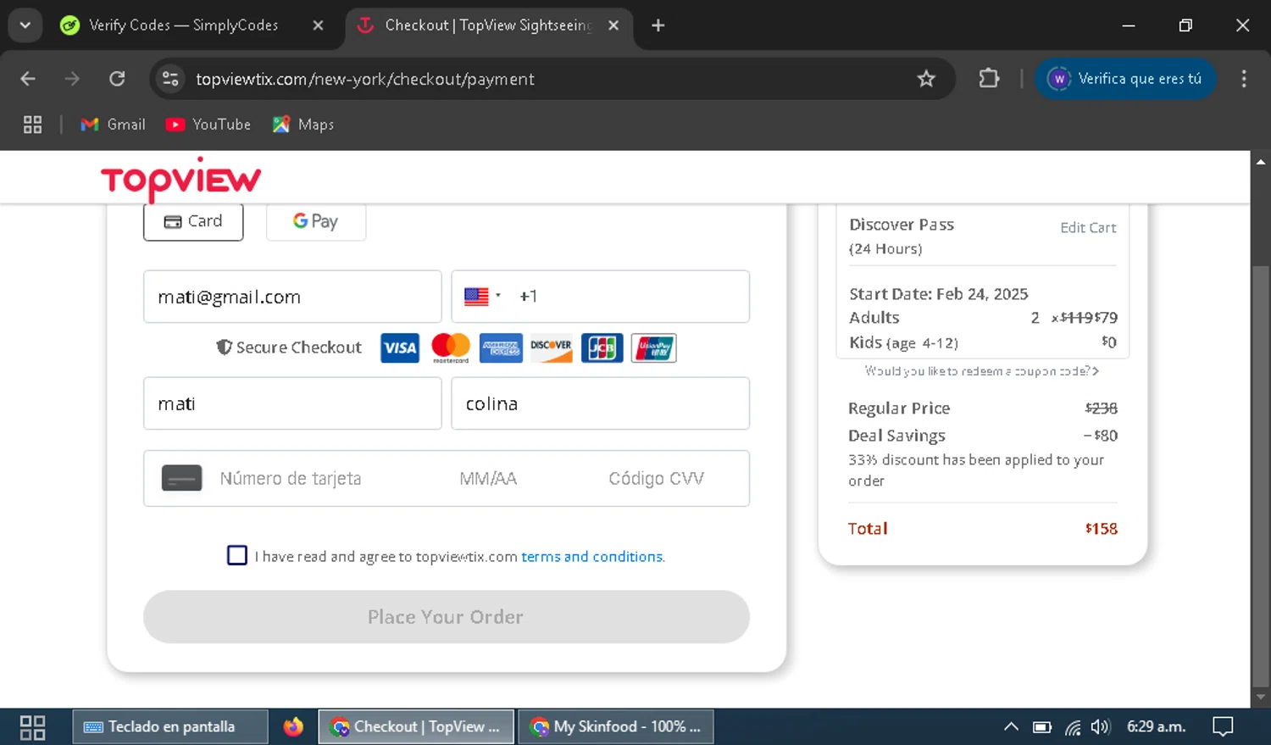Close the Verify Codes — SimplyCodes tab
This screenshot has height=745, width=1271.
318,25
